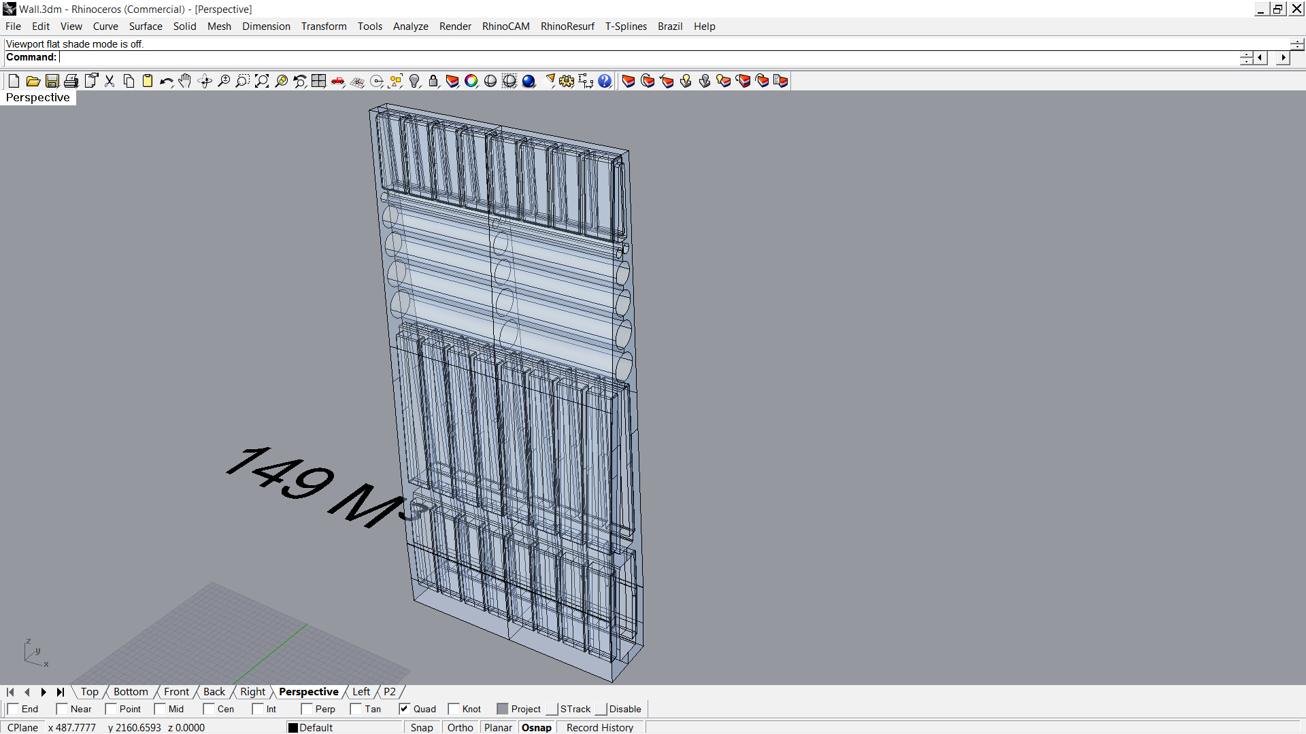Image resolution: width=1306 pixels, height=734 pixels.
Task: Click the padlock lock objects icon
Action: (x=433, y=82)
